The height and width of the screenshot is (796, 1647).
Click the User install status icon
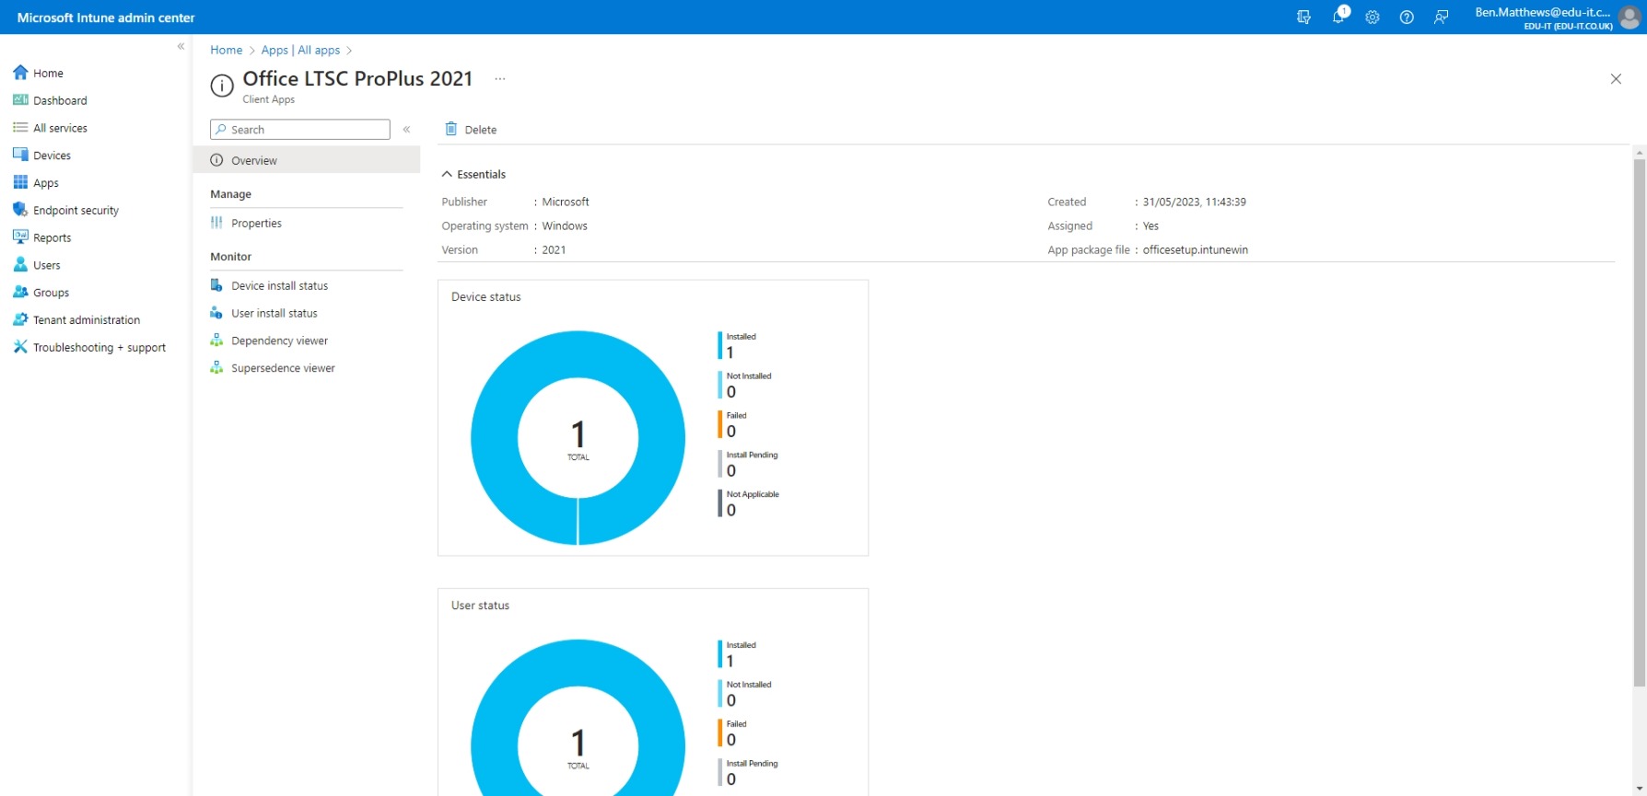pos(216,313)
